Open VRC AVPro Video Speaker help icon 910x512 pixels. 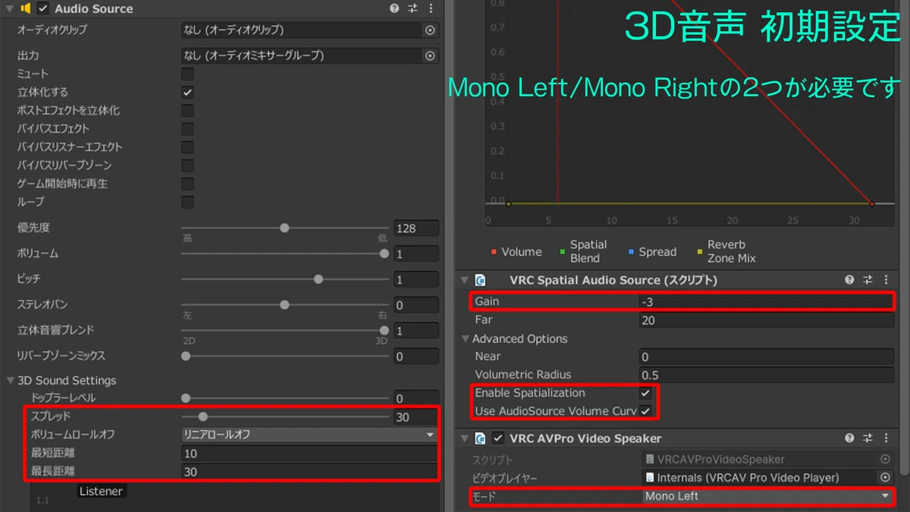tap(850, 438)
